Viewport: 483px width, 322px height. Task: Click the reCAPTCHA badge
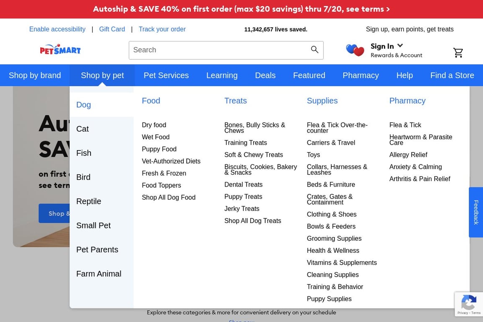pyautogui.click(x=469, y=304)
